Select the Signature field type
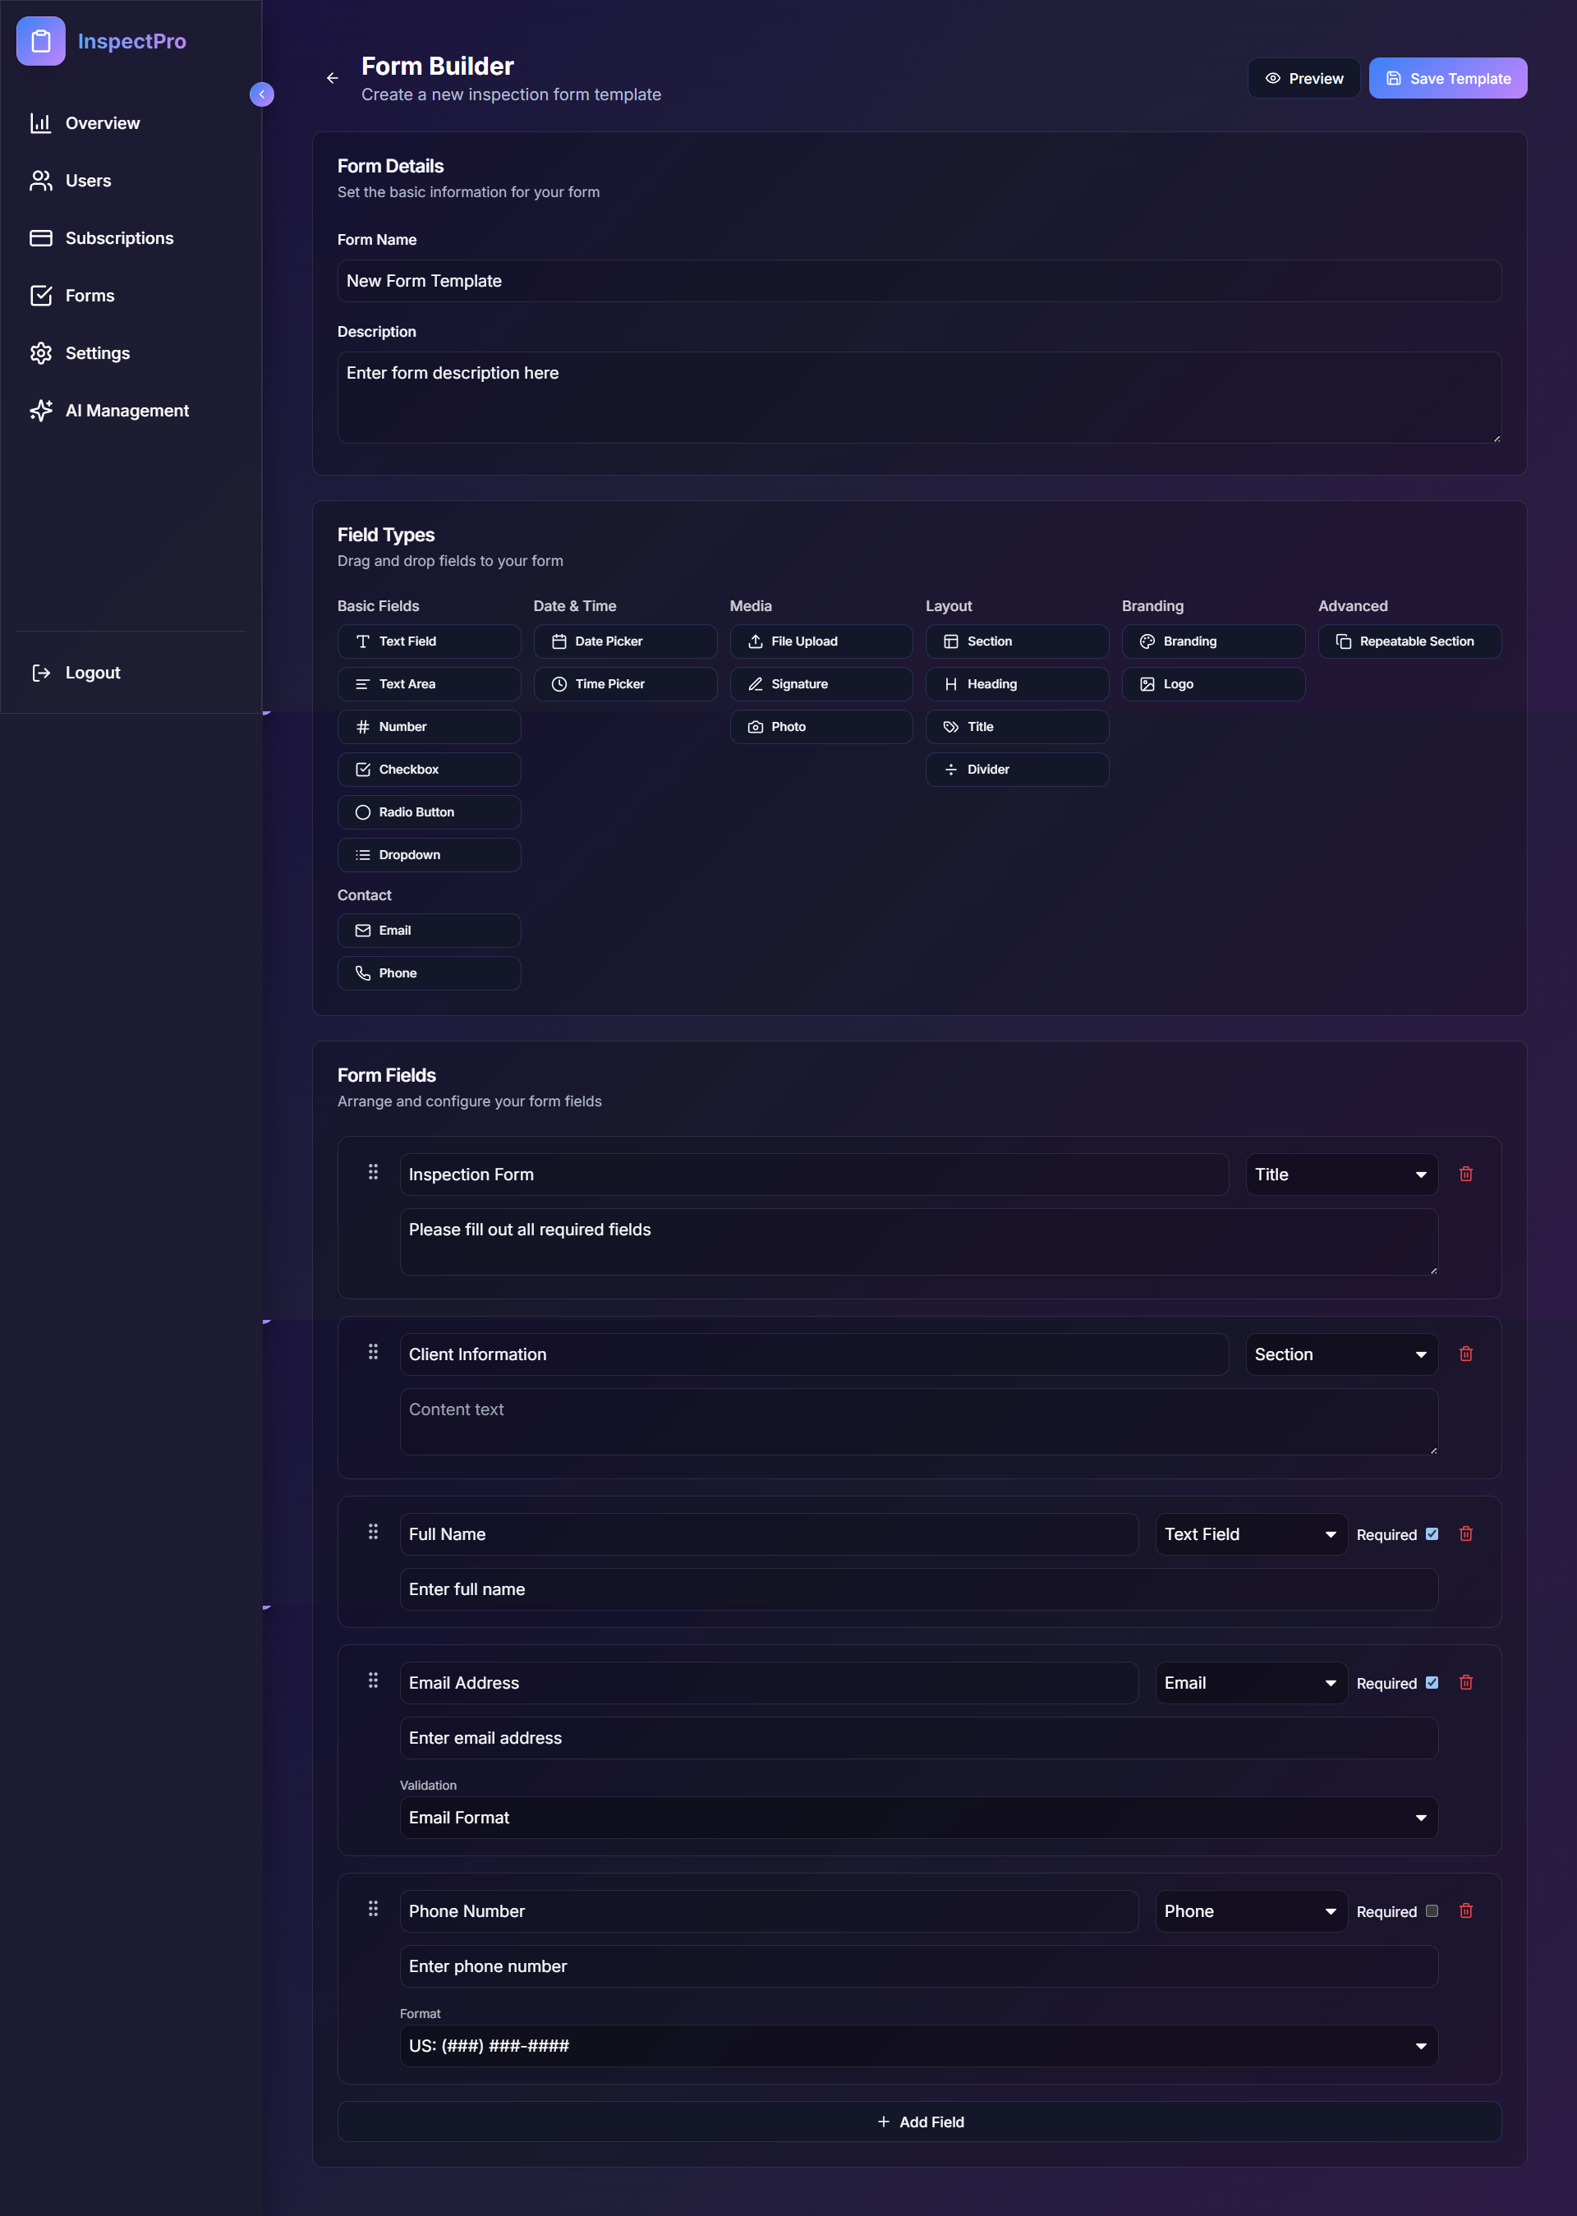This screenshot has height=2216, width=1577. click(x=821, y=683)
